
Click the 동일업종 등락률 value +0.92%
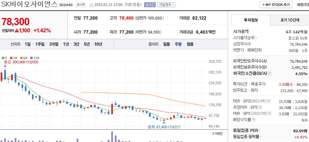point(301,137)
